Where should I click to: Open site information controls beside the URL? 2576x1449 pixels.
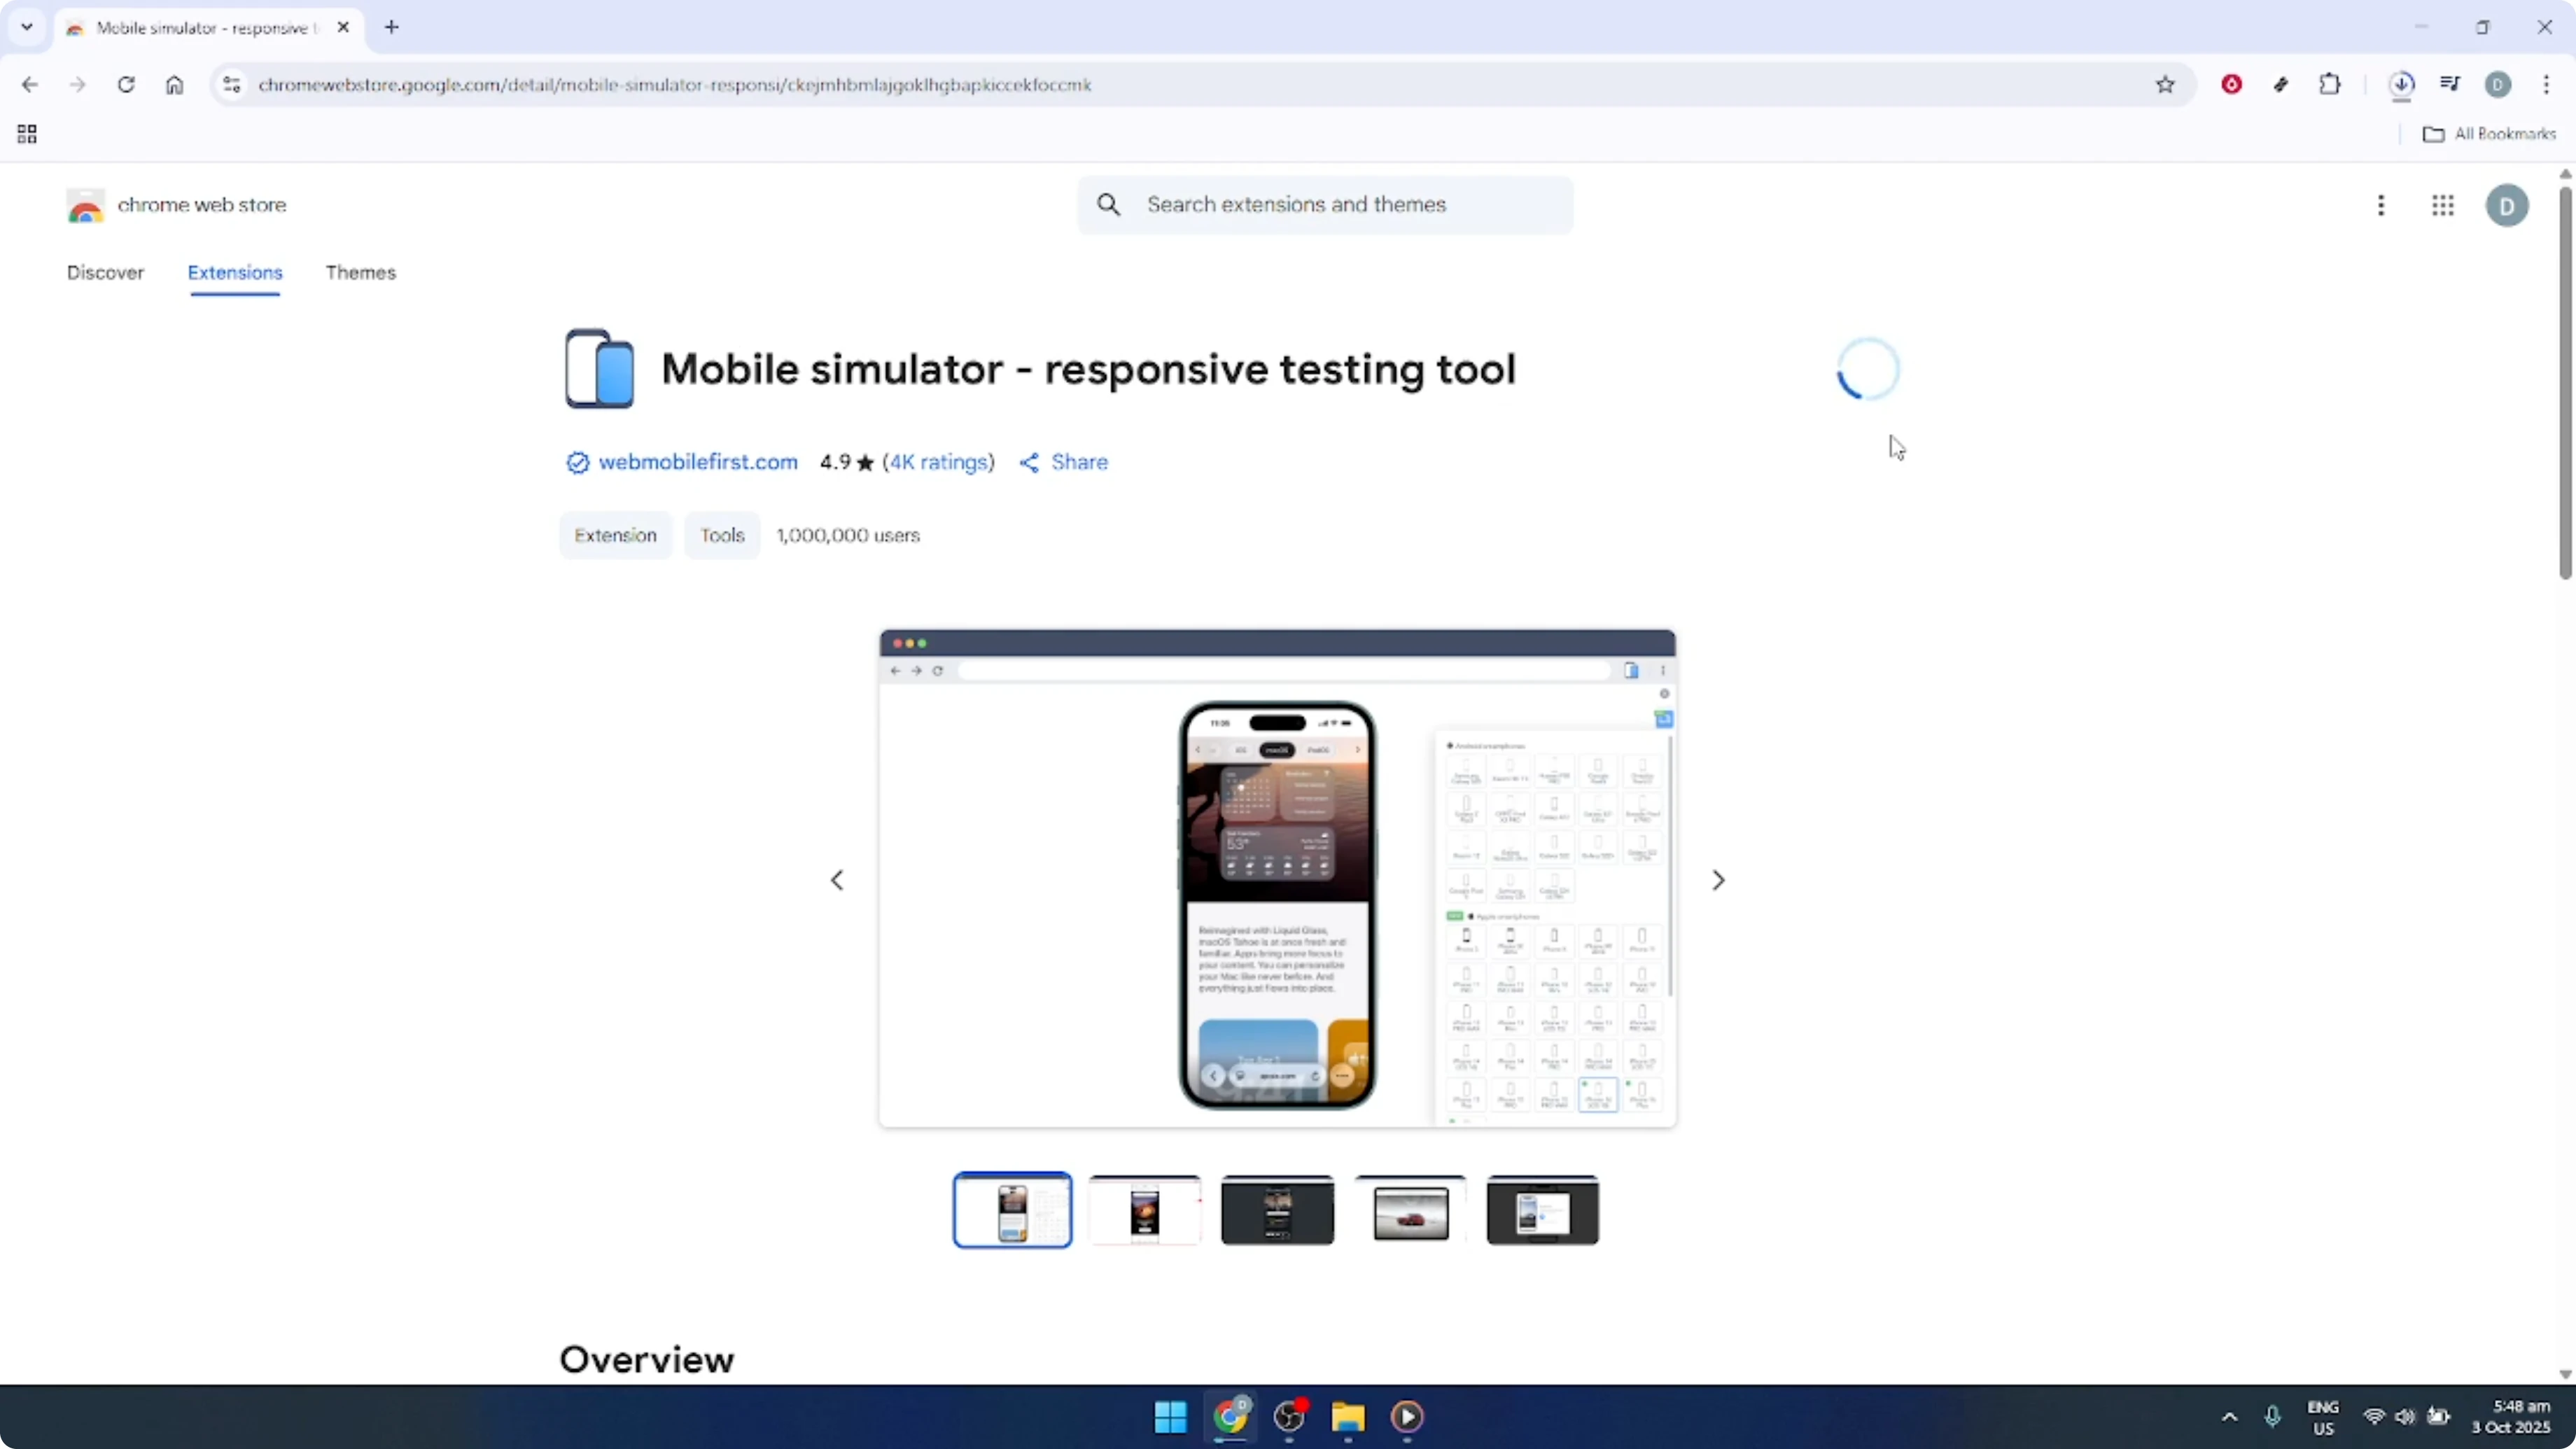point(231,85)
